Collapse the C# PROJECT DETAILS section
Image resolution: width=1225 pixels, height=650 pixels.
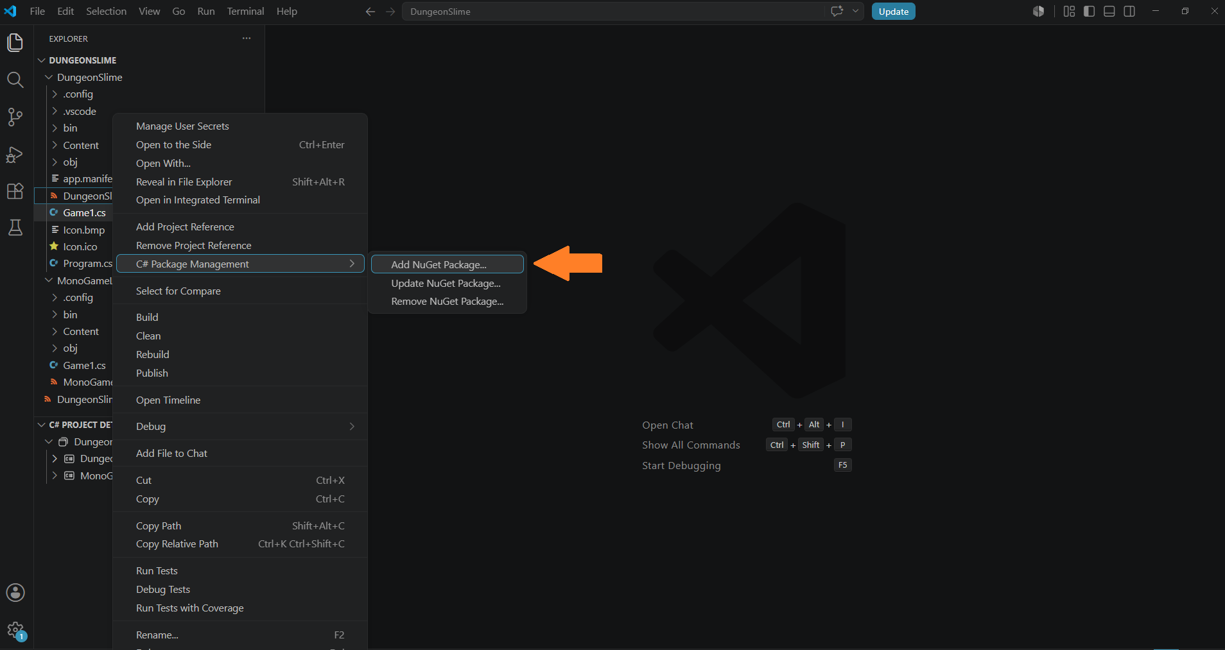pos(42,425)
